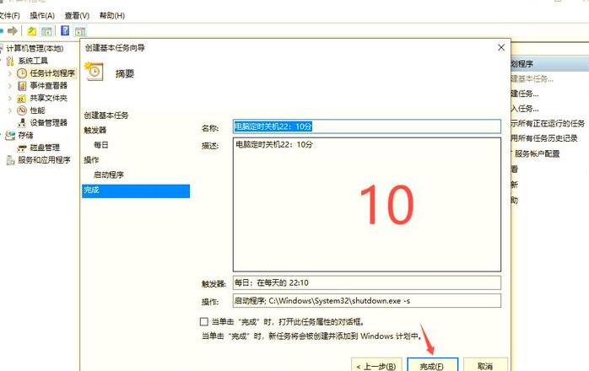Image resolution: width=589 pixels, height=371 pixels.
Task: Select 存储 label in the tree
Action: click(25, 135)
